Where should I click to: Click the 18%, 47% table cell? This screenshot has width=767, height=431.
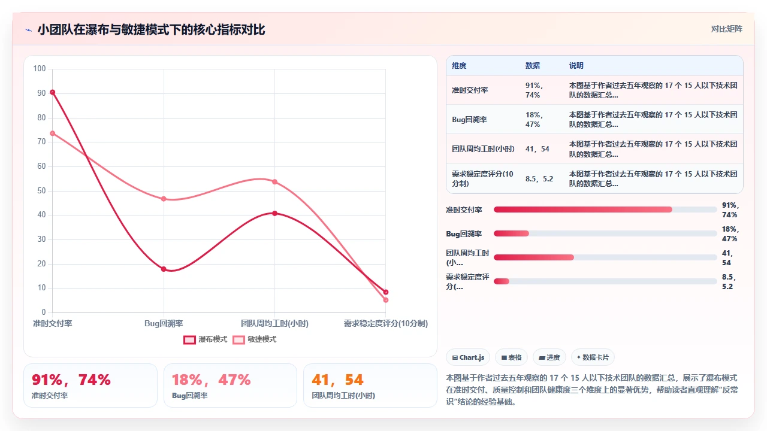click(x=535, y=119)
